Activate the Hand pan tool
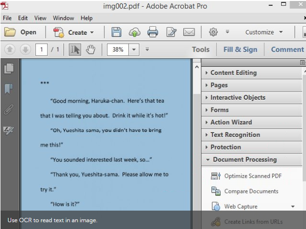This screenshot has width=306, height=229. [91, 49]
